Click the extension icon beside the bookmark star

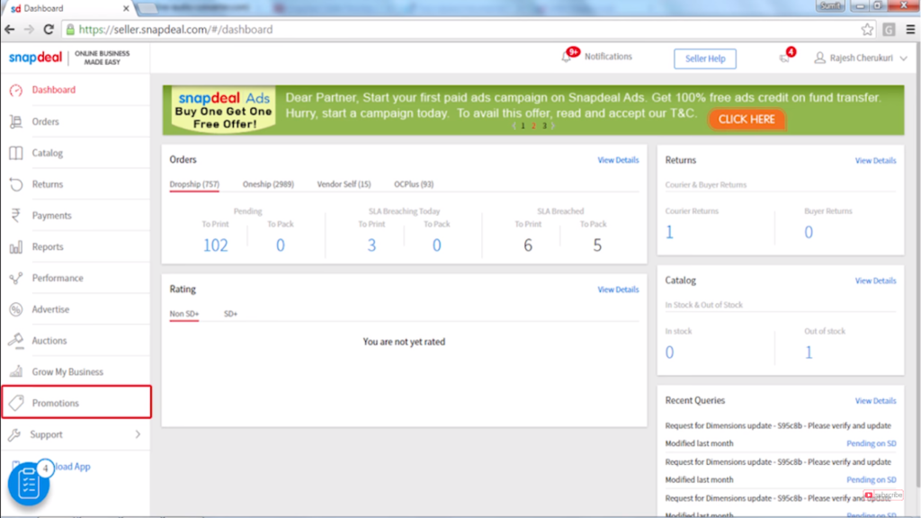889,30
